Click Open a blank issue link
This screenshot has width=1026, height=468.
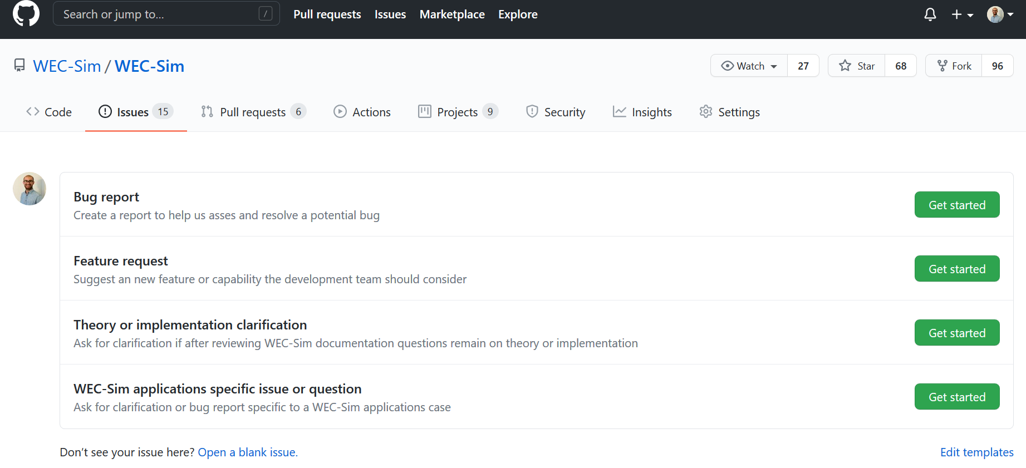[248, 452]
